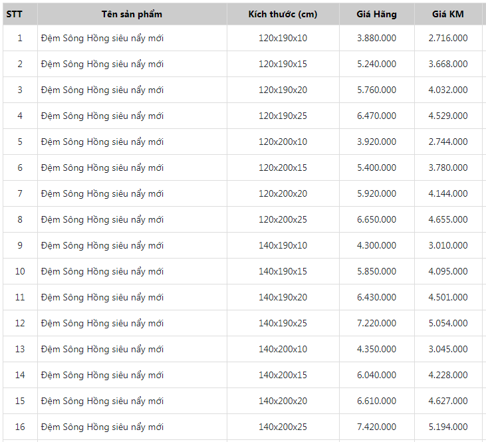Click the list price 6.040.000
This screenshot has height=442, width=486.
(376, 375)
